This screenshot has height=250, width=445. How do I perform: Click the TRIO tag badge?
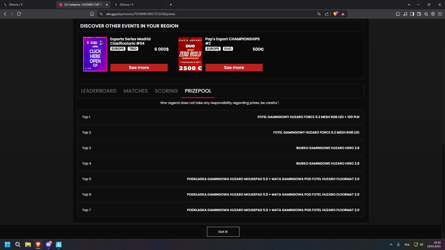click(x=133, y=49)
